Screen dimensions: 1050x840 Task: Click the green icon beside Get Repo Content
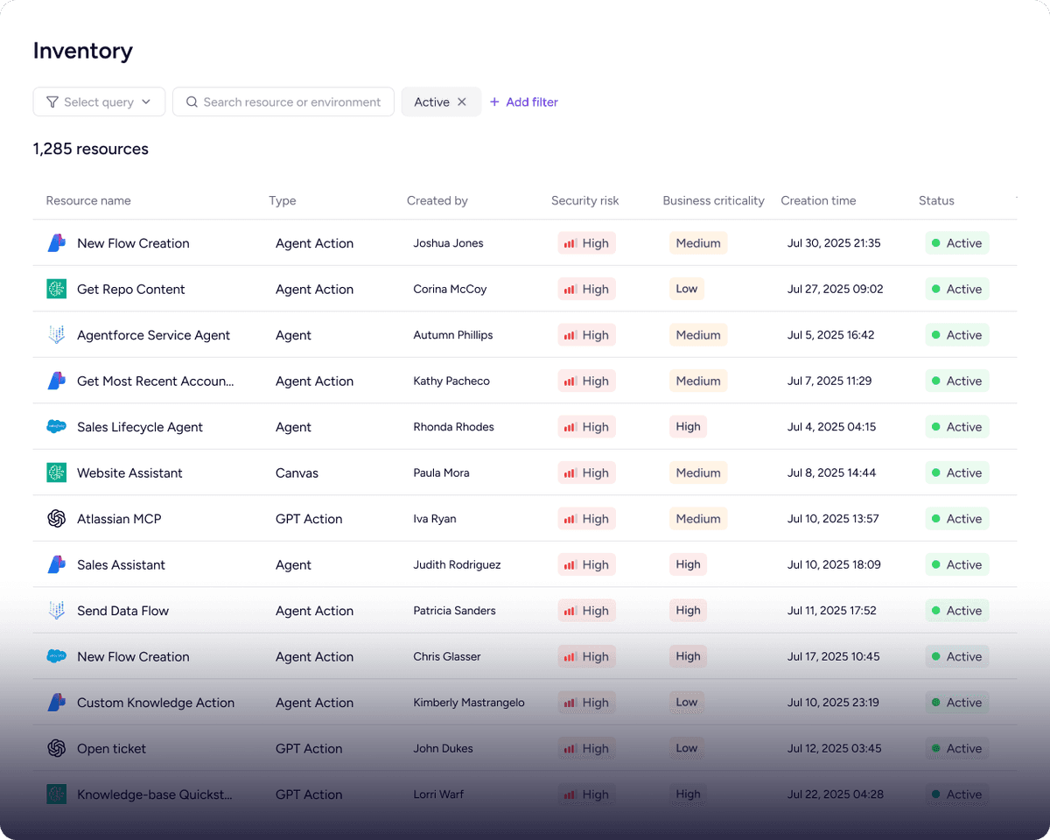point(56,289)
